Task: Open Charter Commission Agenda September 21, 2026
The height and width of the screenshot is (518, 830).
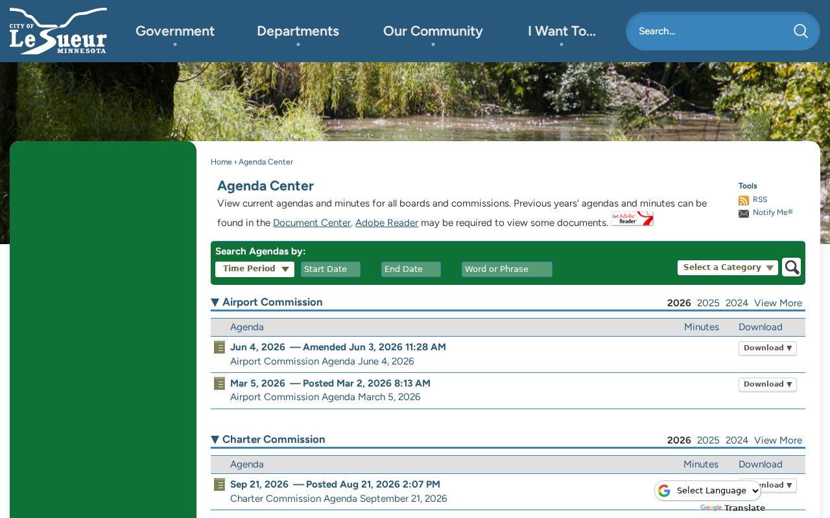Action: (338, 499)
